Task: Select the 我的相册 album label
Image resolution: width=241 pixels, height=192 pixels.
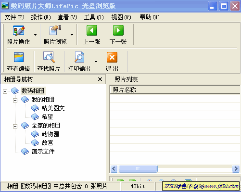Action: [x=43, y=100]
